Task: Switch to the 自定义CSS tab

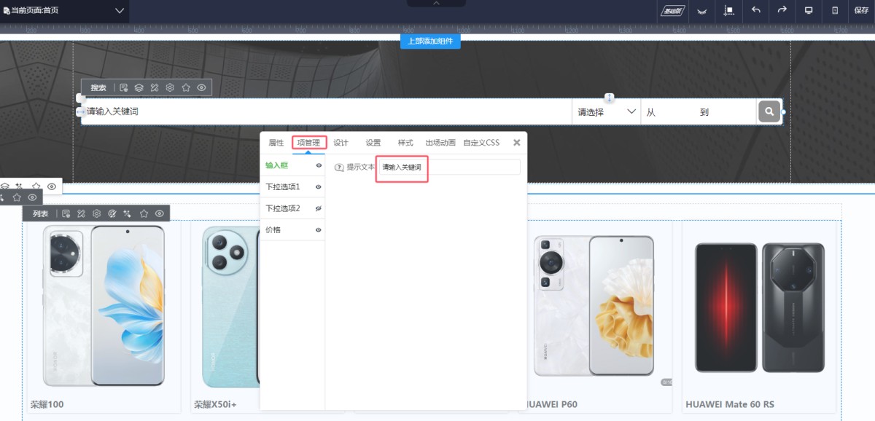Action: (x=481, y=143)
